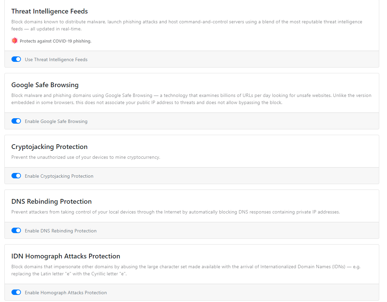Click the "Use Threat Intelligence Feeds" label text
This screenshot has width=387, height=302.
coord(56,59)
